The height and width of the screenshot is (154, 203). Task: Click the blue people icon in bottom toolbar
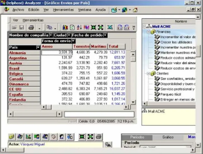pyautogui.click(x=45, y=137)
